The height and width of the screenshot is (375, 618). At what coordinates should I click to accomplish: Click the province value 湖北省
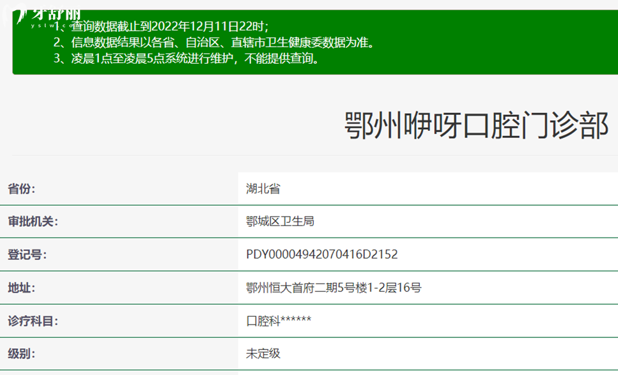(263, 188)
